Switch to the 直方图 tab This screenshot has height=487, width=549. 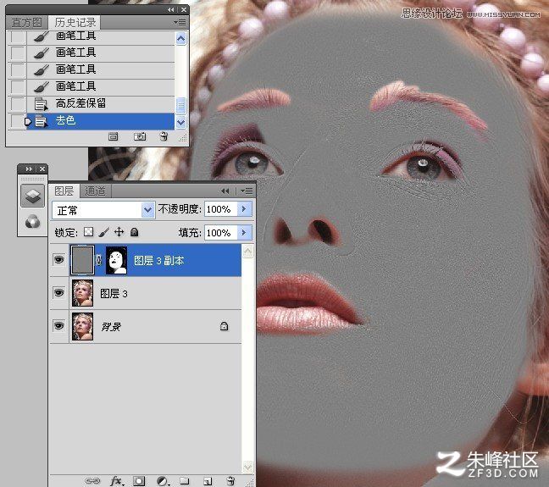tap(26, 23)
